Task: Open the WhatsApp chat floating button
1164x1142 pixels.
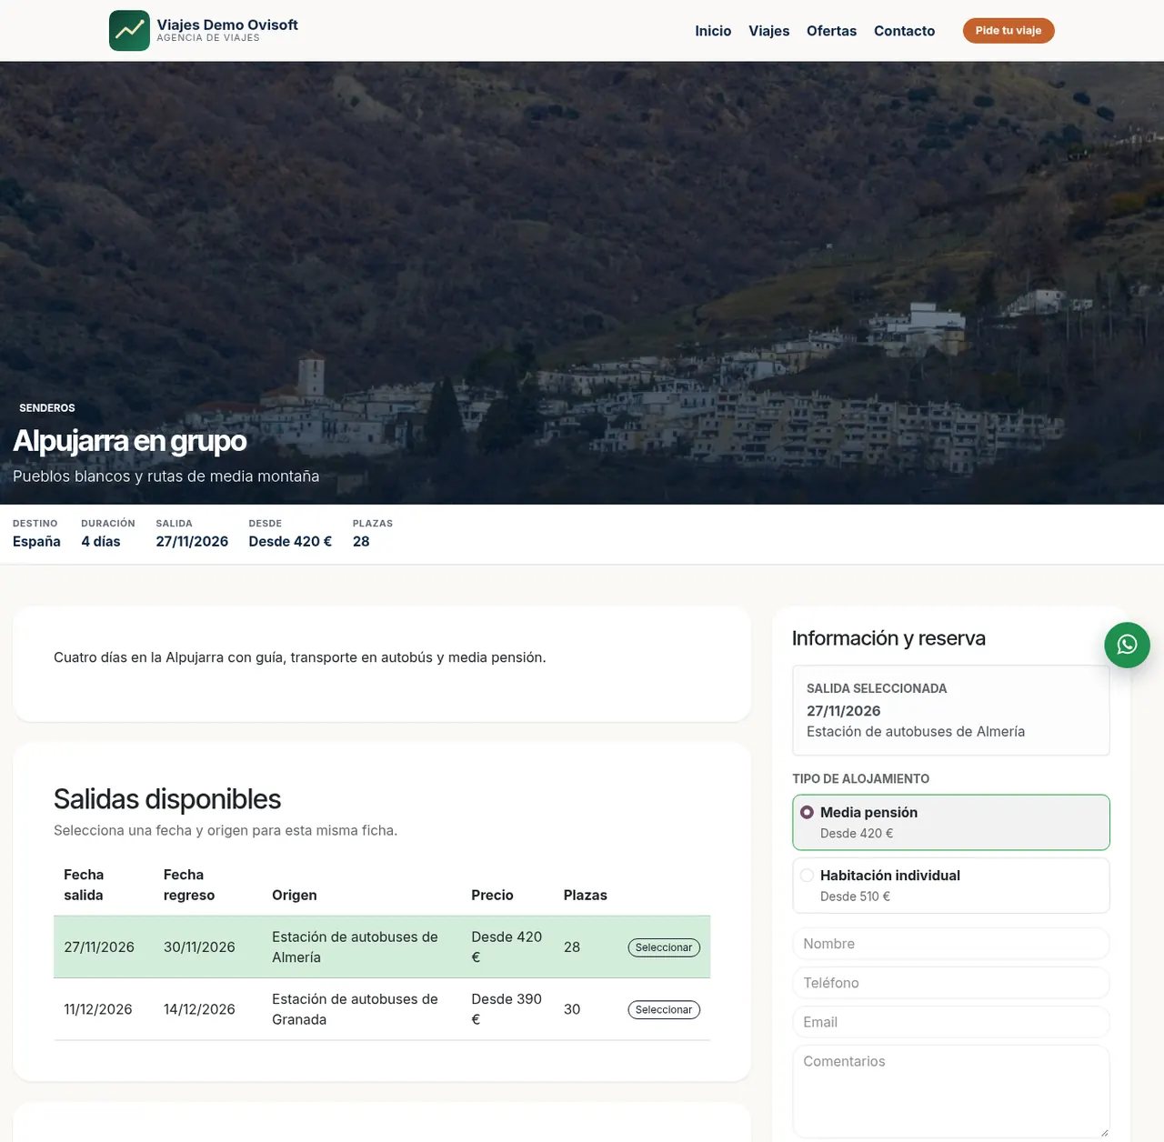Action: (x=1127, y=645)
